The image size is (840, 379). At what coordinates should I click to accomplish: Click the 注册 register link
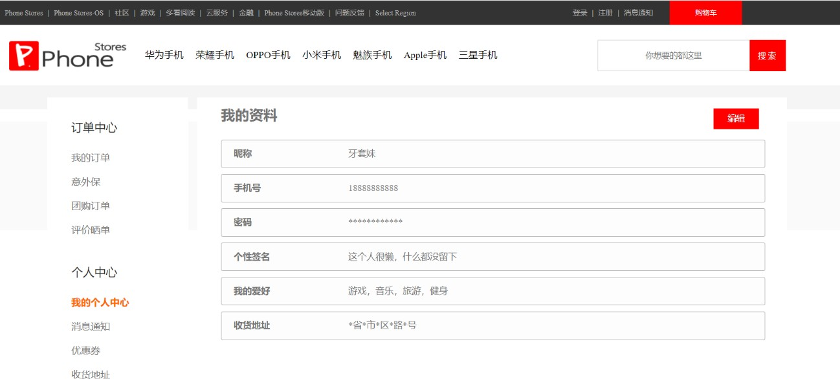pos(605,13)
